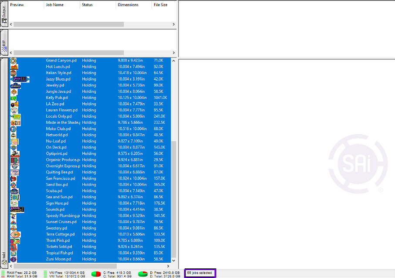Select the Hot Lunch.pd preview thumbnail
395x278 pixels.
[x=14, y=67]
